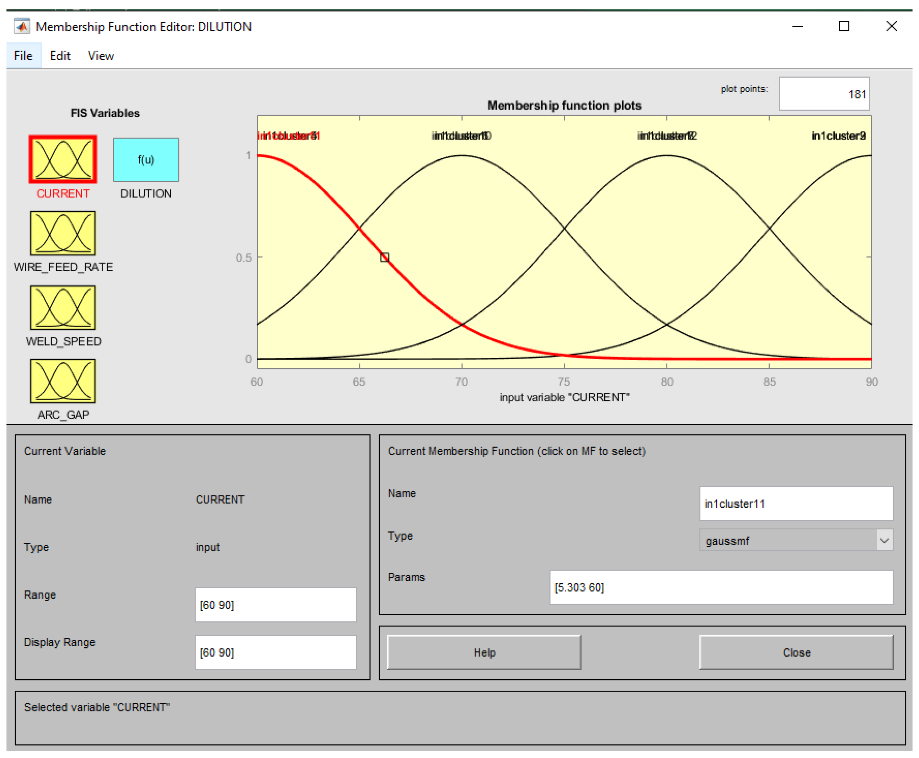Select the CURRENT input variable icon
The image size is (919, 758).
coord(63,159)
